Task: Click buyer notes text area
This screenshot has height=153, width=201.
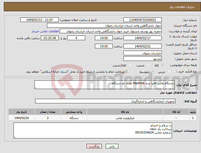Action: tap(93, 130)
